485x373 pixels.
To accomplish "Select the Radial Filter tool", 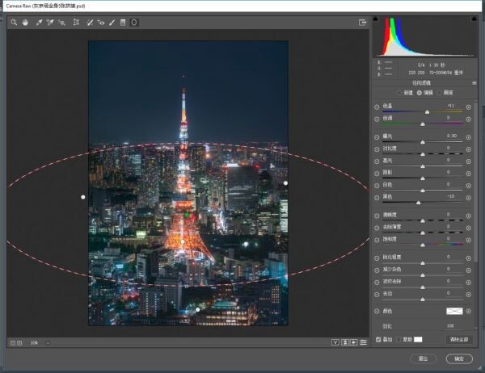I will 134,23.
